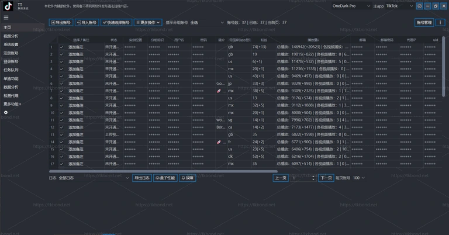Toggle the row 13 selection checkbox
Viewport: 449px width, 235px height.
click(61, 135)
